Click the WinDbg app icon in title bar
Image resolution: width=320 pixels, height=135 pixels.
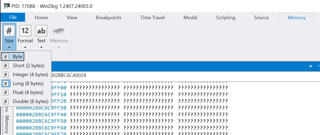[7, 6]
